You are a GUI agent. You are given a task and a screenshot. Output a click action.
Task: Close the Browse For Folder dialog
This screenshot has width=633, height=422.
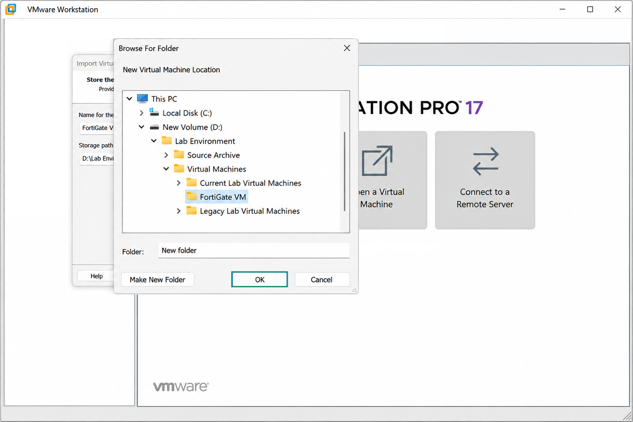pos(347,48)
